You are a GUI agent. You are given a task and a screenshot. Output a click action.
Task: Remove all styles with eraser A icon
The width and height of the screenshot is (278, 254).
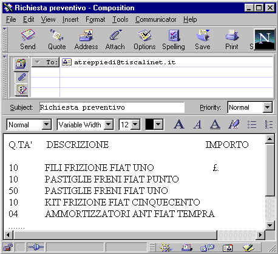234,124
